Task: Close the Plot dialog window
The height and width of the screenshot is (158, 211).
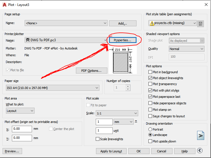Action: coord(206,5)
